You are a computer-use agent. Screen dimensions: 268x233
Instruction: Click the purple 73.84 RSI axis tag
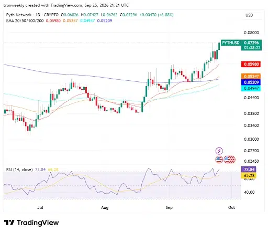pos(249,170)
